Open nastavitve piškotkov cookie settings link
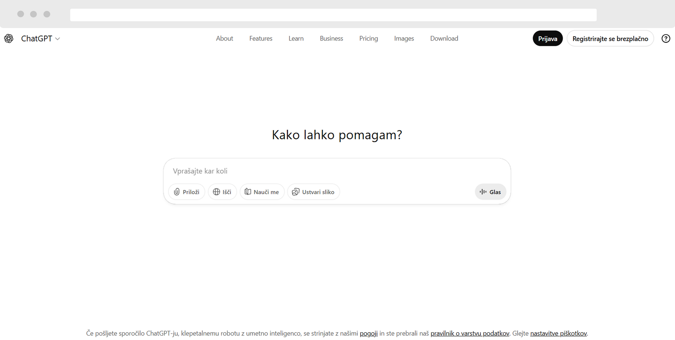This screenshot has width=675, height=340. click(x=558, y=333)
